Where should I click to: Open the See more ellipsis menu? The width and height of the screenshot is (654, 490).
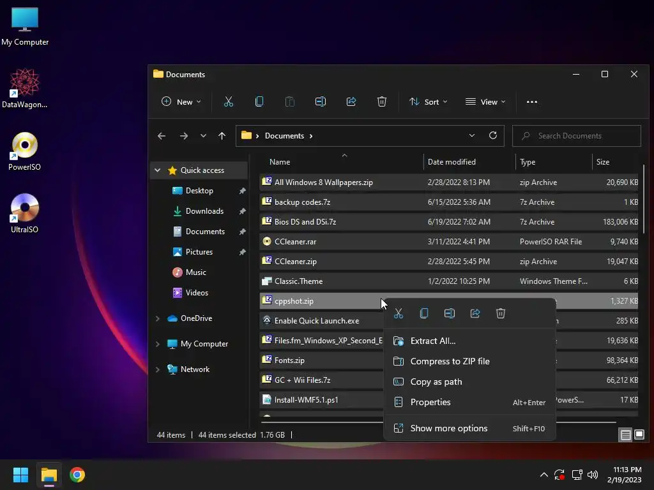click(532, 101)
